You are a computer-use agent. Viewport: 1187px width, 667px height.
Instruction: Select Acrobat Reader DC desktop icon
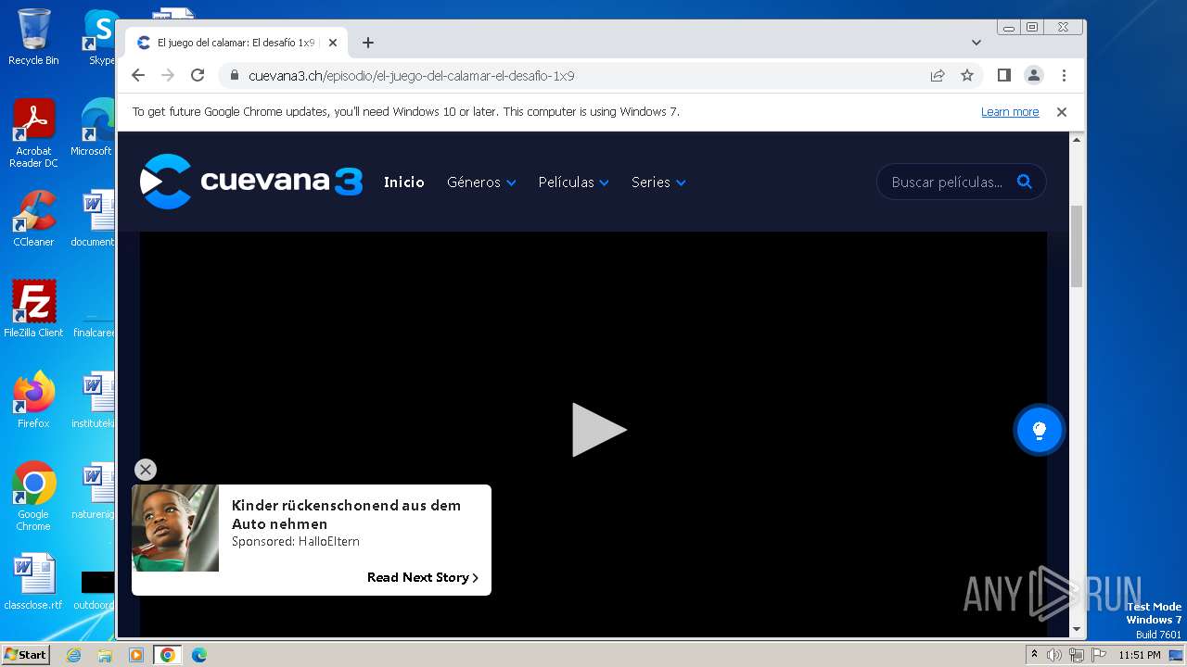33,134
